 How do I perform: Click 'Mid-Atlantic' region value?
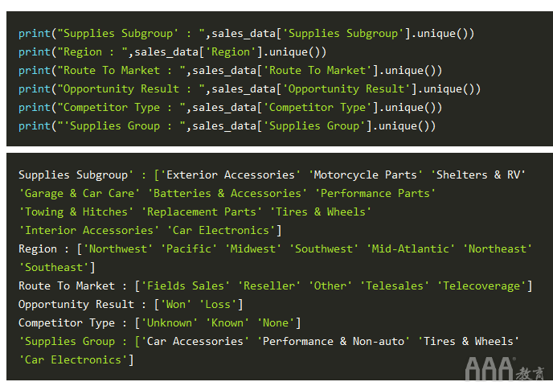tap(410, 248)
